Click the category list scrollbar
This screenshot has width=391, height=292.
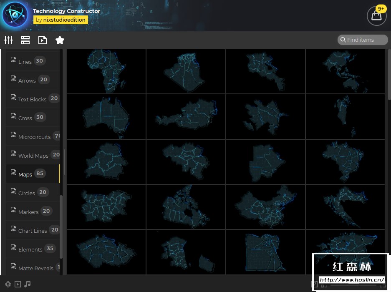[61, 227]
